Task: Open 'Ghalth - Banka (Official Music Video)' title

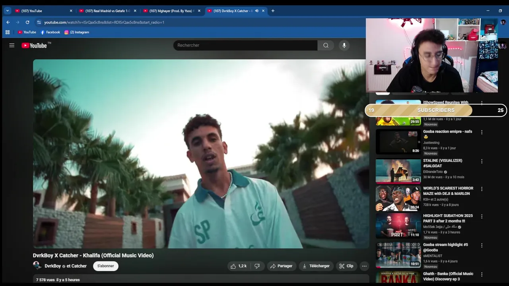Action: point(448,276)
